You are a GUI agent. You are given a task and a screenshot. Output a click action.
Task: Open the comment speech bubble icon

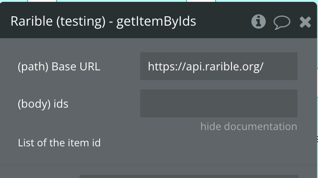point(282,22)
